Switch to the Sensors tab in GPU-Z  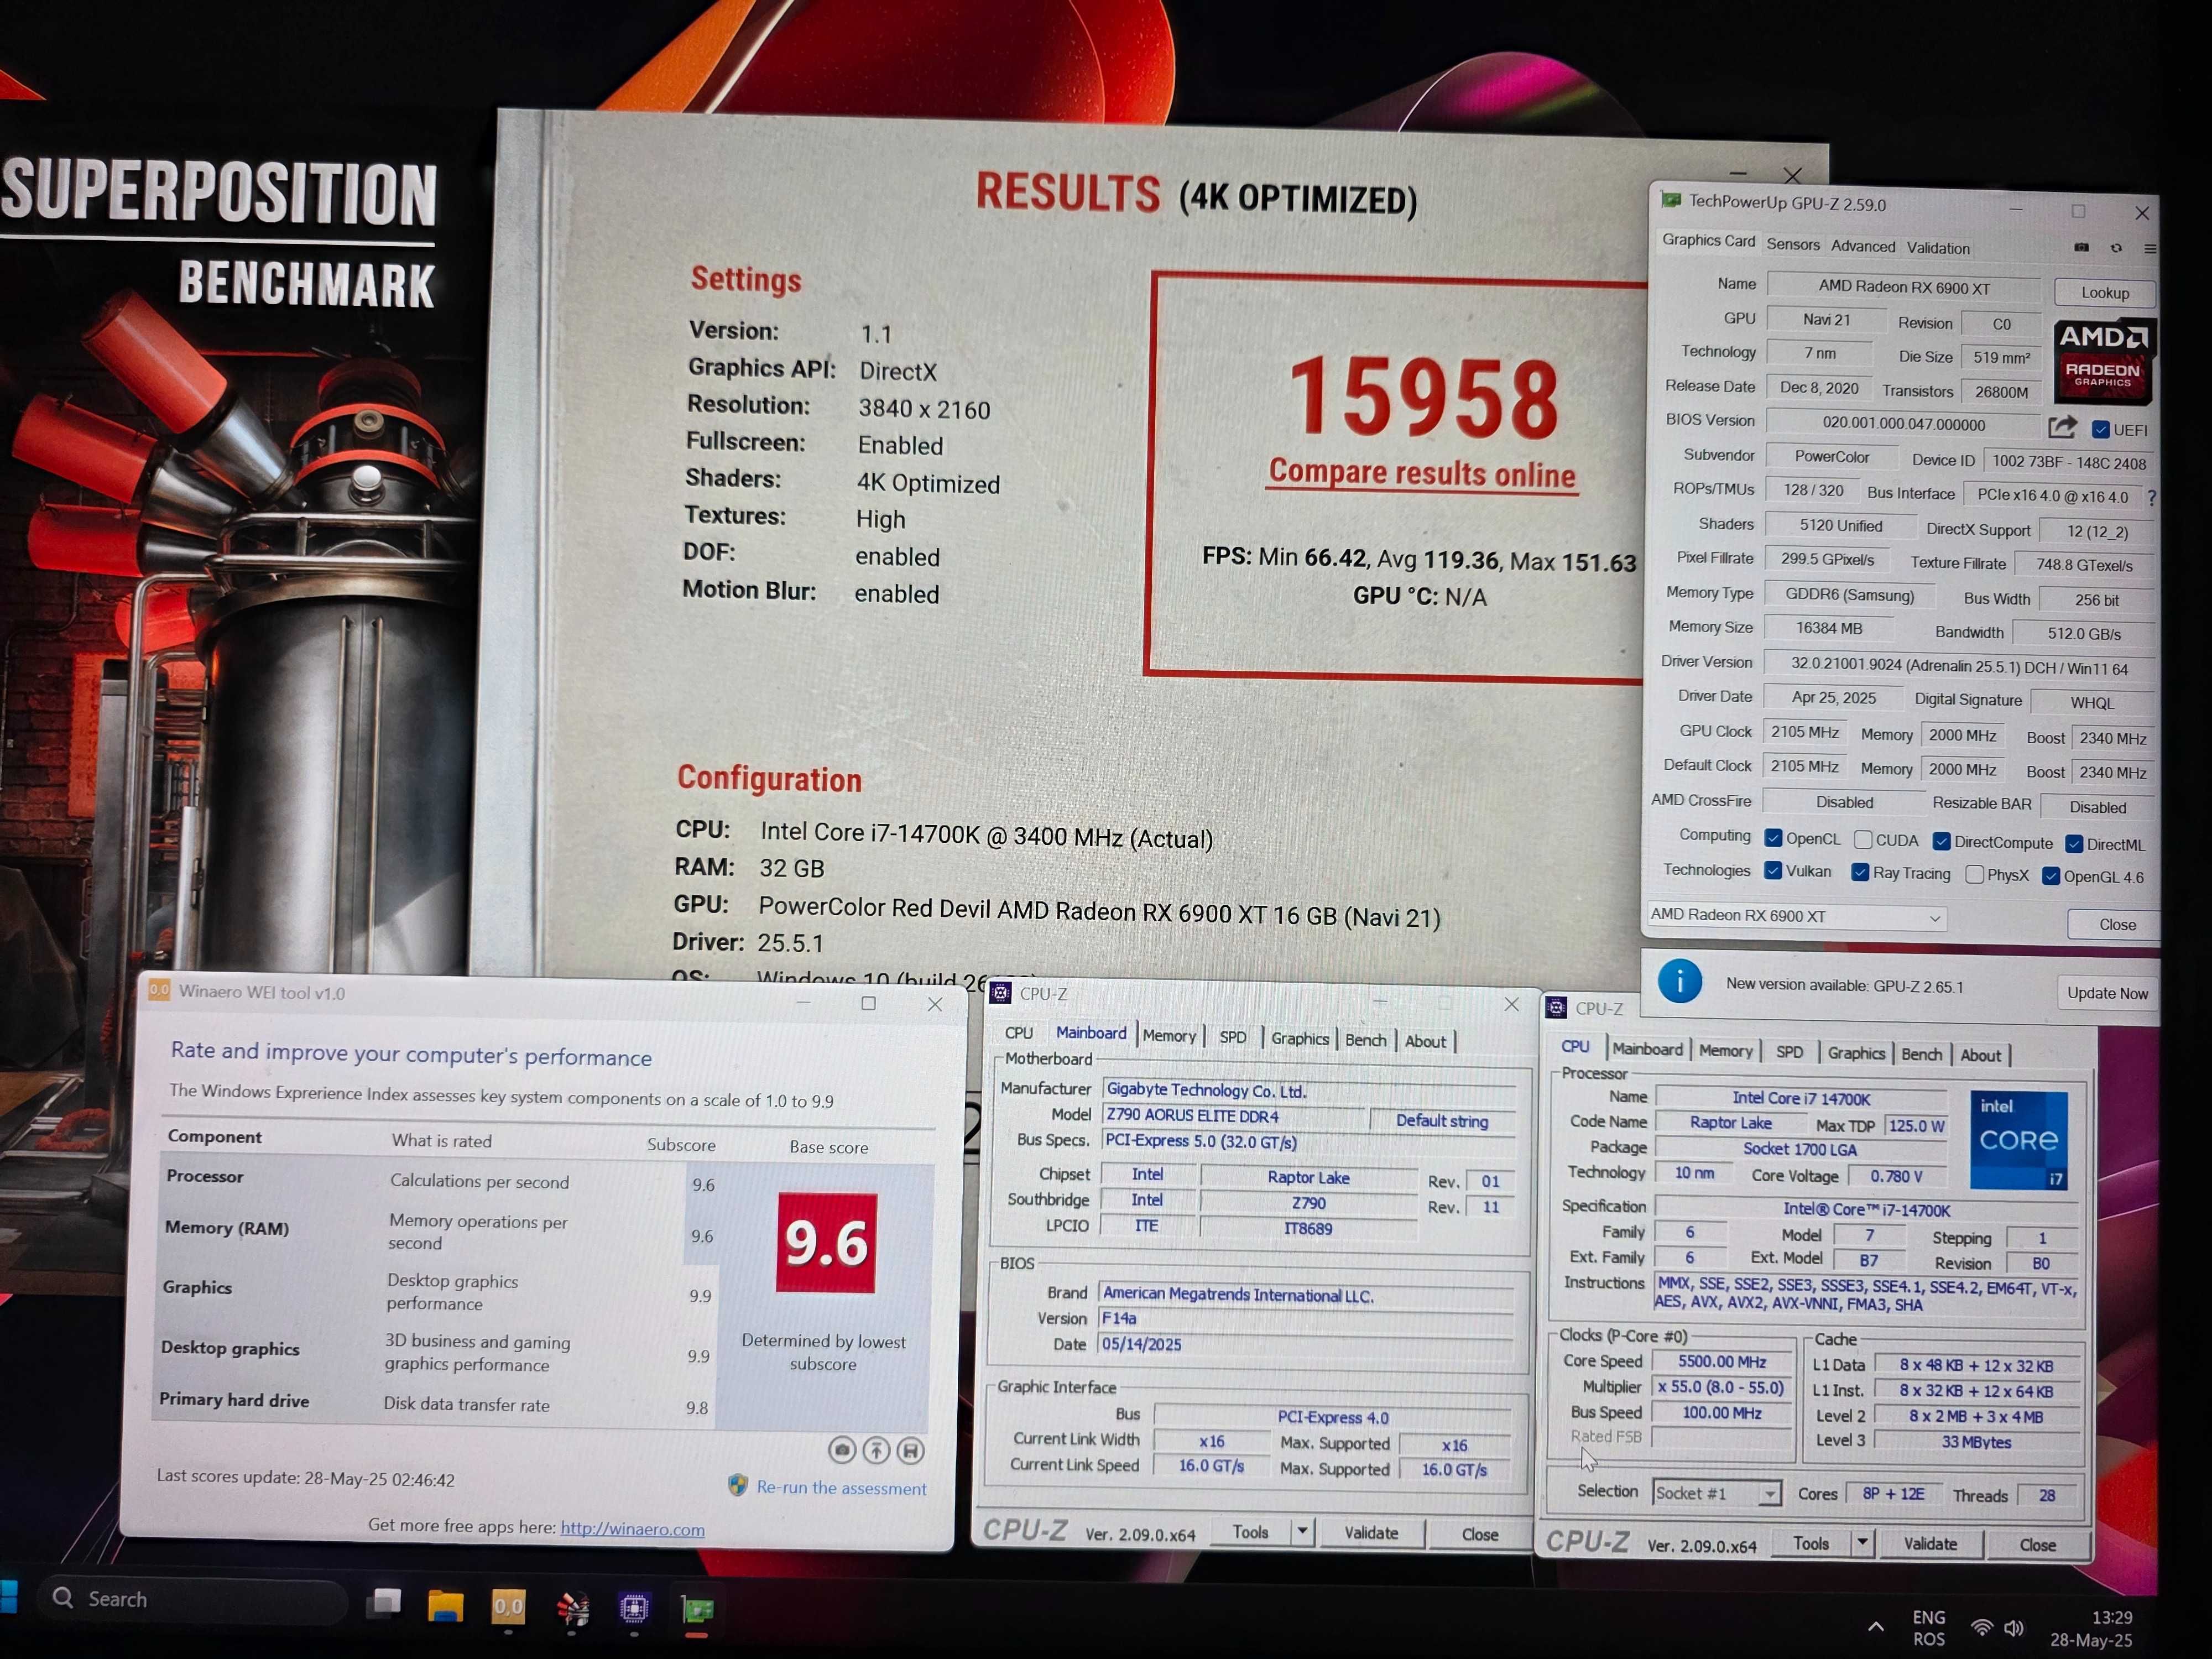tap(1793, 244)
